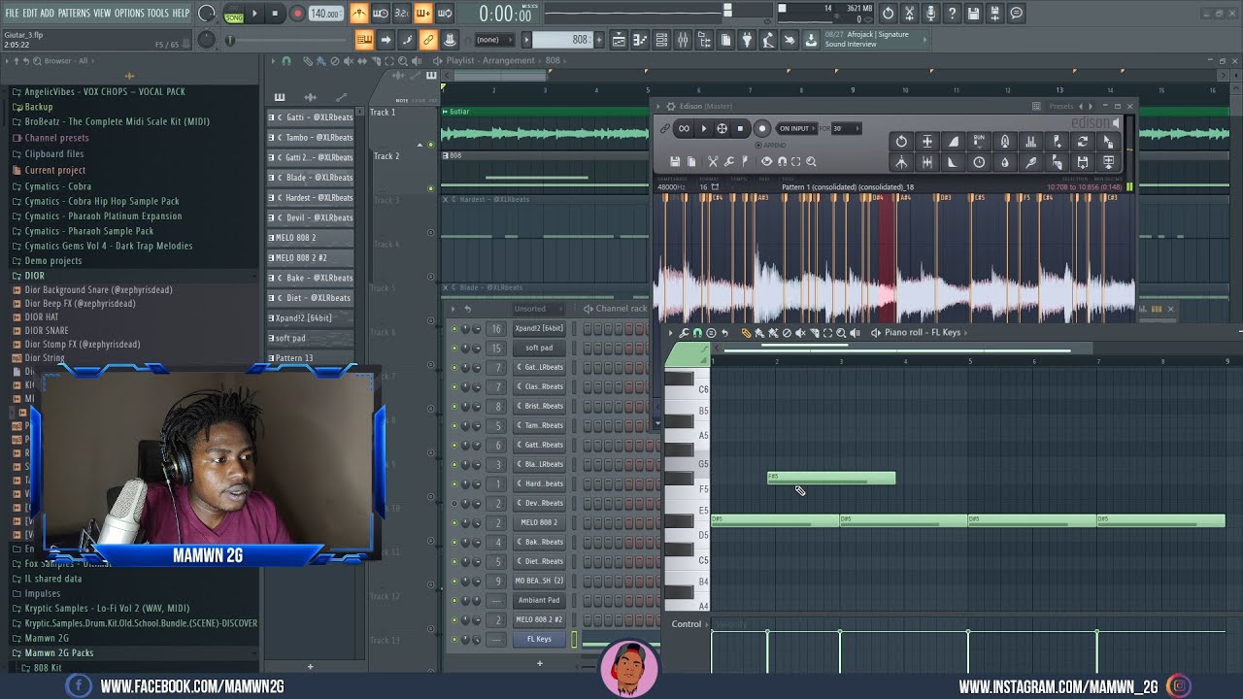Select the piano roll draw pencil tool
This screenshot has height=699, width=1243.
point(746,333)
